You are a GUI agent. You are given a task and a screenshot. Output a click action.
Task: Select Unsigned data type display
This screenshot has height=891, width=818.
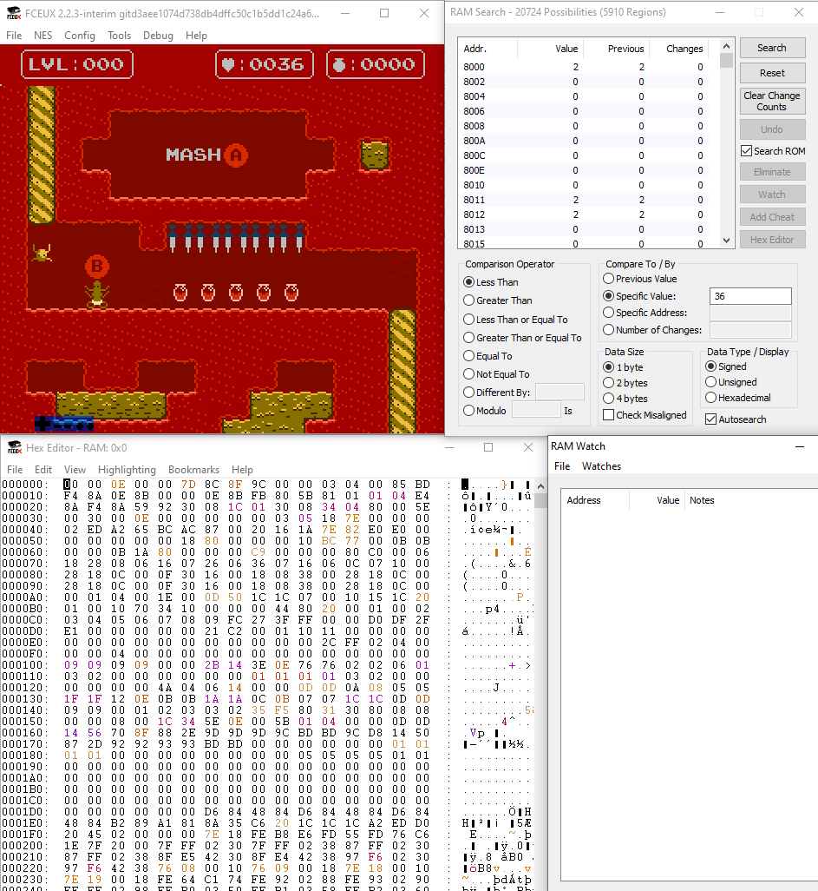tap(731, 382)
